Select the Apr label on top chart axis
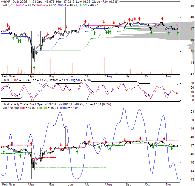The image size is (195, 186). 32,76
